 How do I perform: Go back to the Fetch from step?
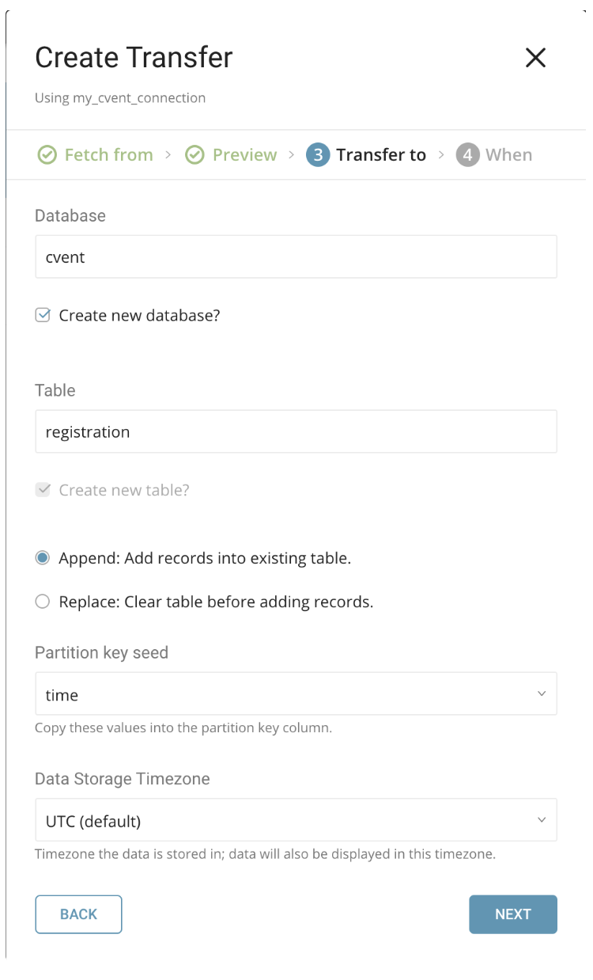pos(108,155)
